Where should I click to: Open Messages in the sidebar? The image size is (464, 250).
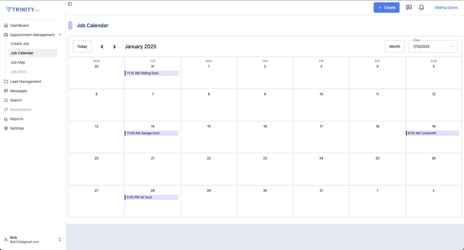[18, 91]
